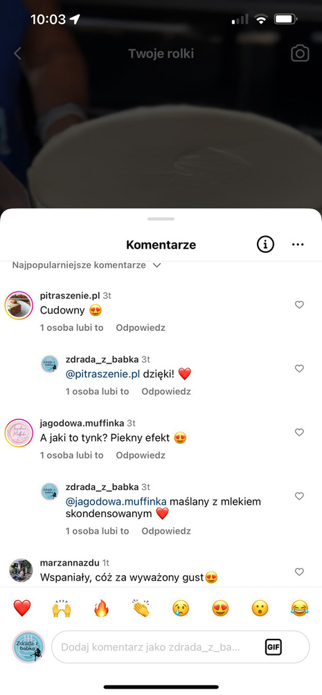This screenshot has height=695, width=322.
Task: Like pitraszenie.pl's comment 'Cudowny'
Action: coord(299,305)
